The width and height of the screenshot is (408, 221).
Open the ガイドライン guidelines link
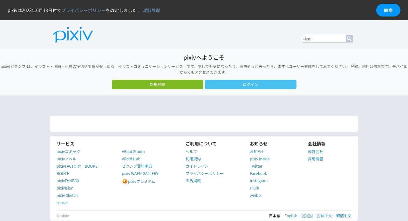197,166
